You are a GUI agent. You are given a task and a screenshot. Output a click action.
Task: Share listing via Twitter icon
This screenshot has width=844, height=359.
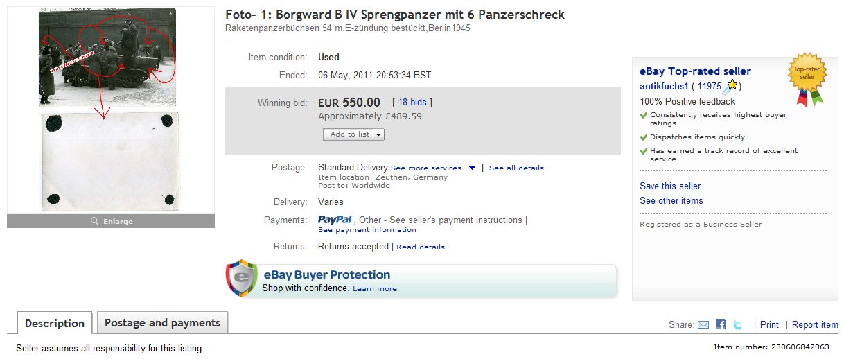[738, 324]
